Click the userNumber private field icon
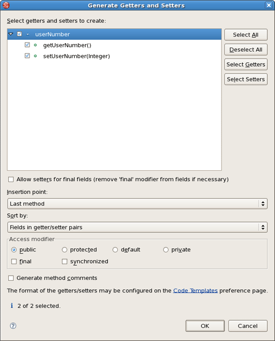The image size is (275, 341). [x=28, y=34]
